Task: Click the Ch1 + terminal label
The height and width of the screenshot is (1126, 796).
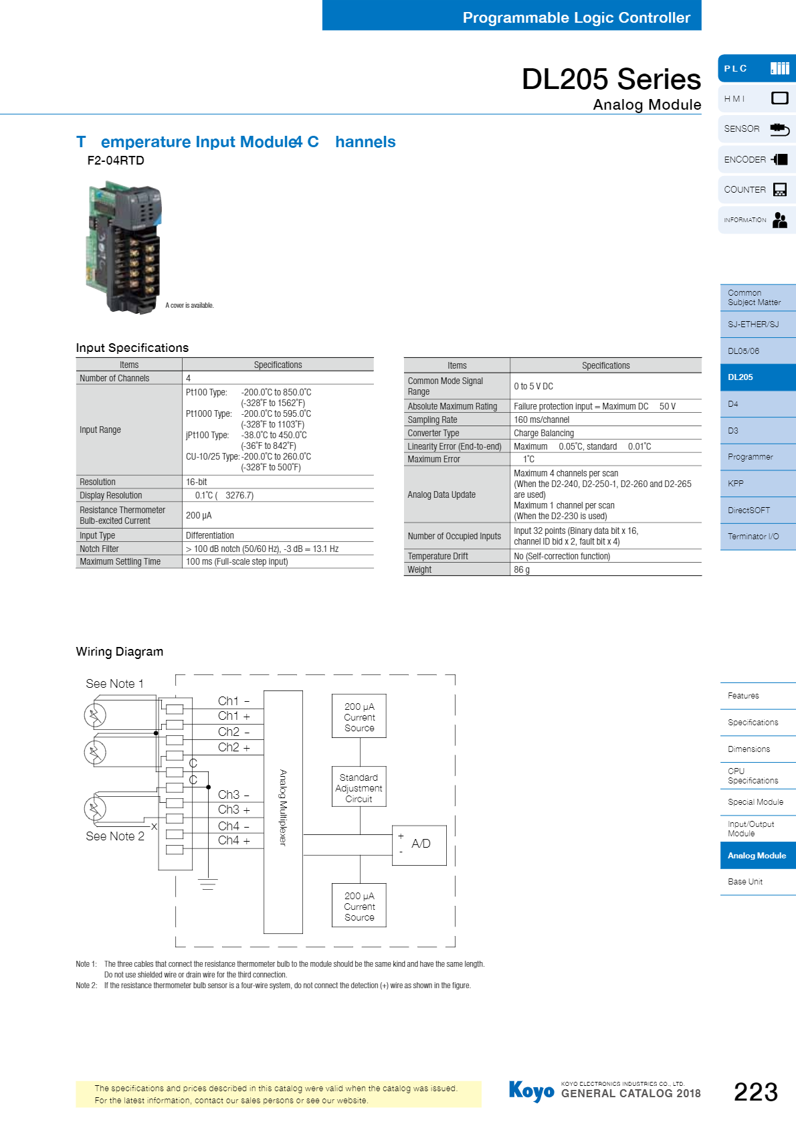Action: 234,716
